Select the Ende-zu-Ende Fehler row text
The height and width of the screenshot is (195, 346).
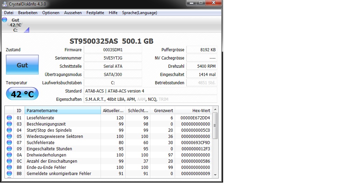47,167
